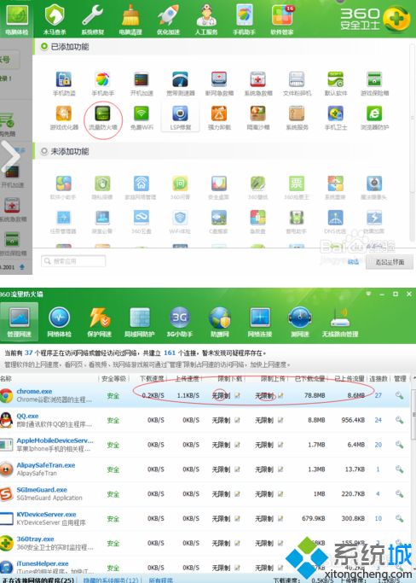Switch to 保护网速 tab
This screenshot has height=583, width=416.
click(x=99, y=322)
